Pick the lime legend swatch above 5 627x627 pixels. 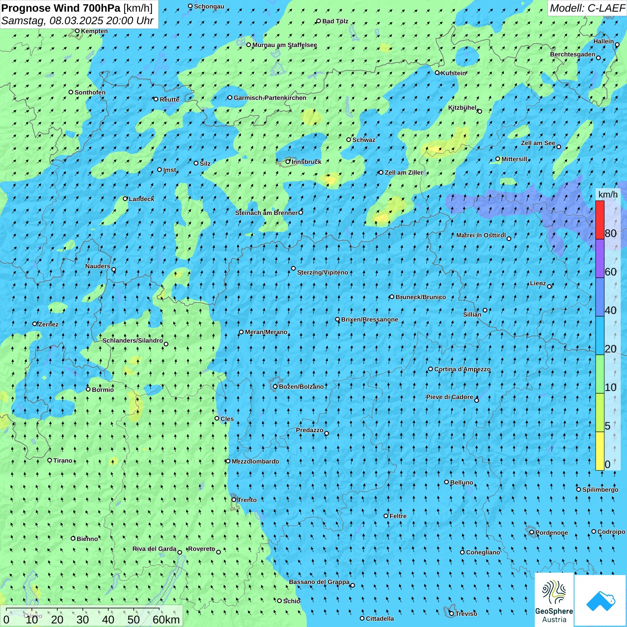click(600, 412)
